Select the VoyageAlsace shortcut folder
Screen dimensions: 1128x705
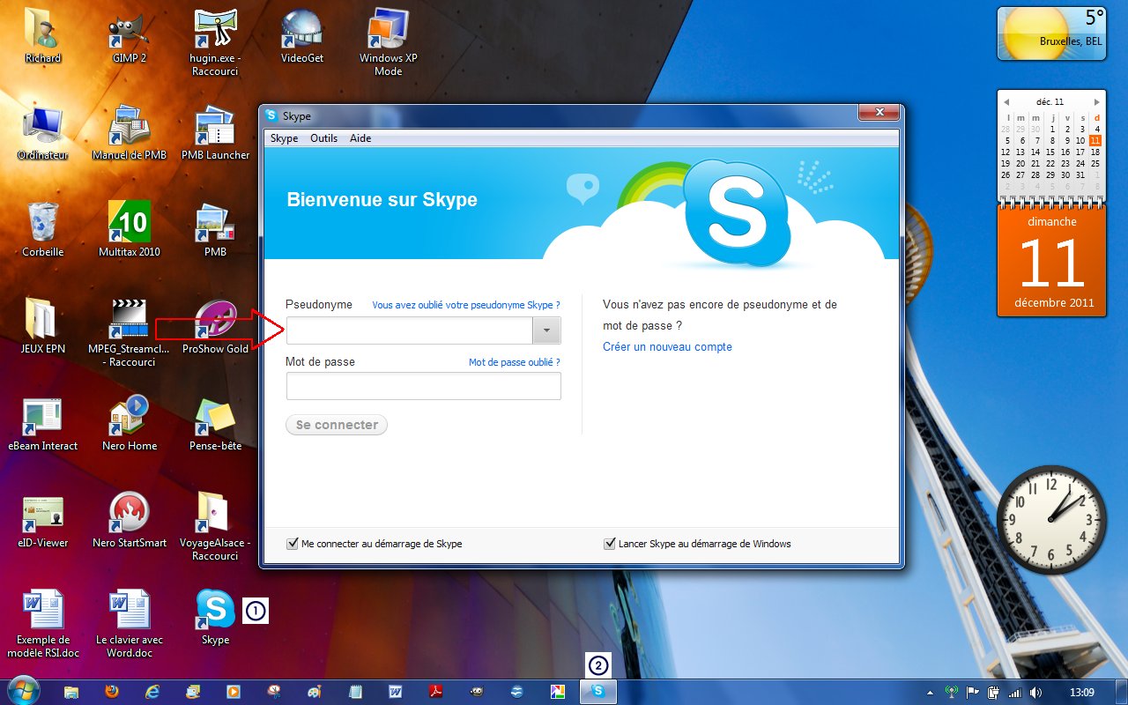click(216, 528)
